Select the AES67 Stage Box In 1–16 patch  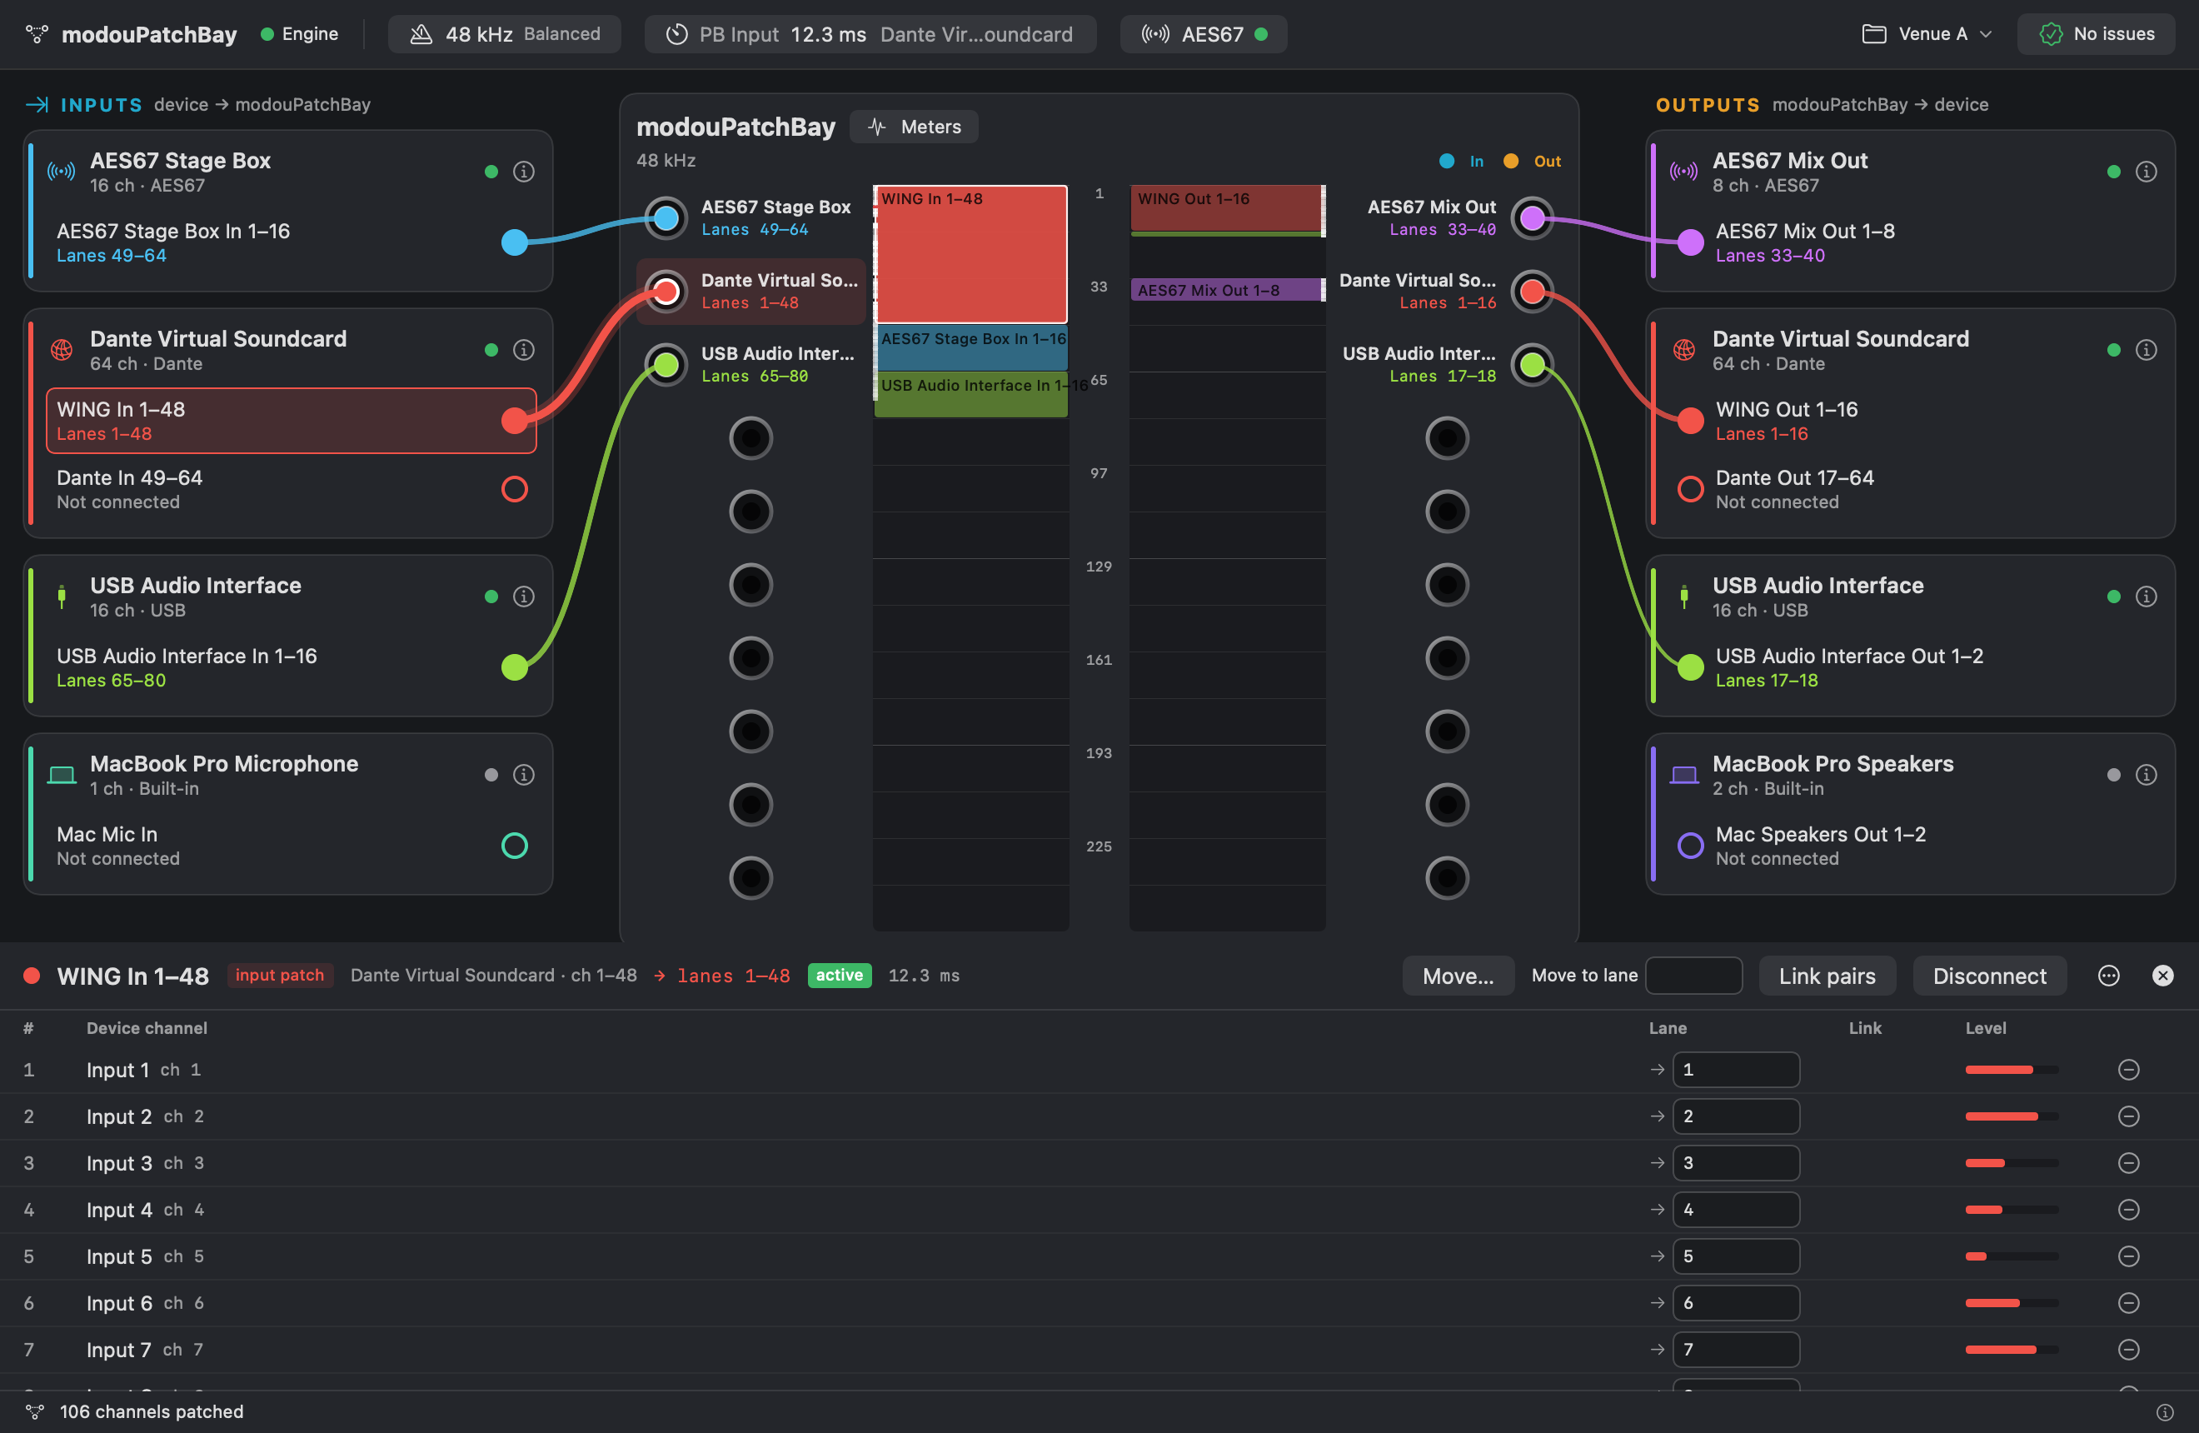[x=291, y=243]
